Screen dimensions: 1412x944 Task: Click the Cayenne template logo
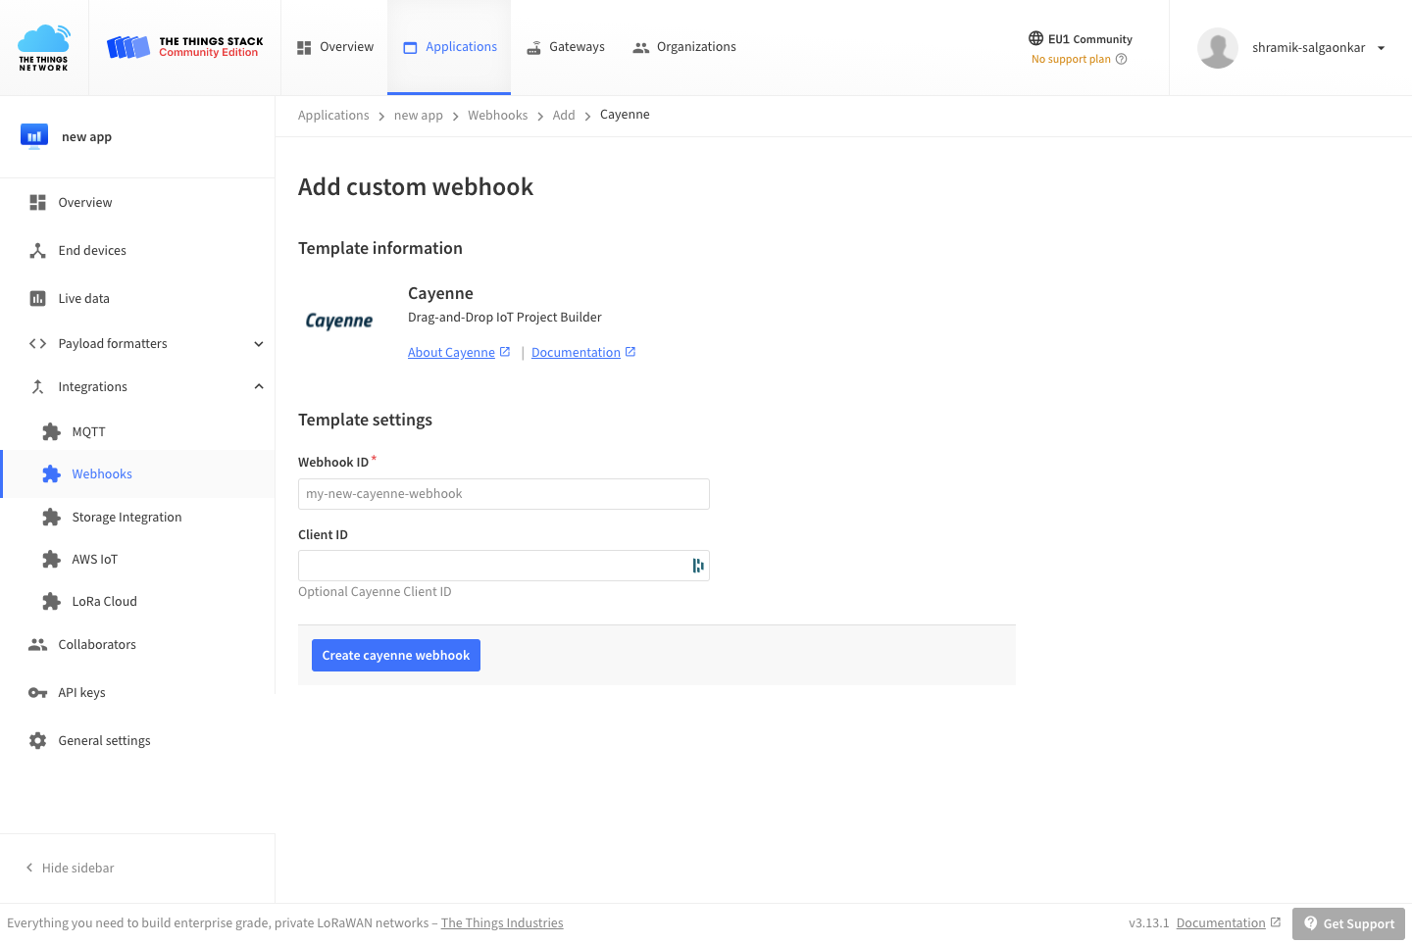pos(339,321)
